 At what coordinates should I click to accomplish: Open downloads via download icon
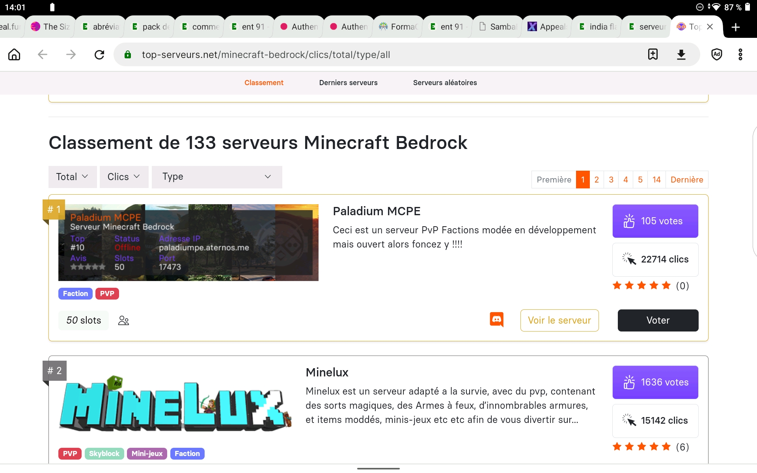pos(681,54)
